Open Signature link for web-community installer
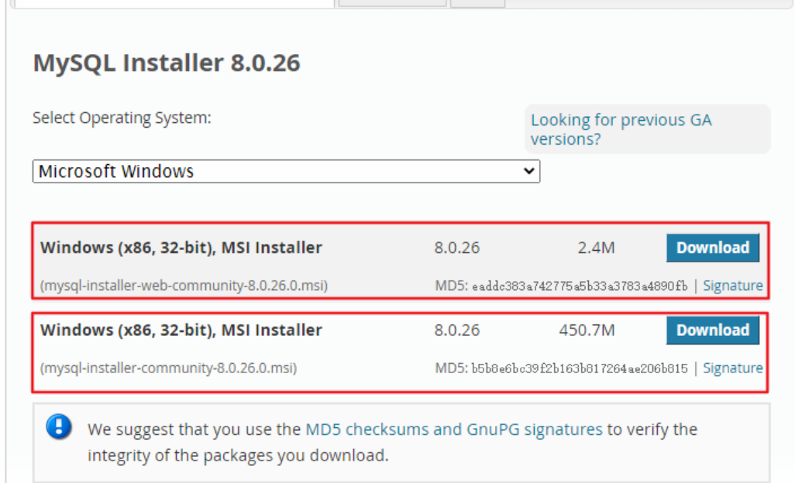This screenshot has width=795, height=483. click(733, 286)
